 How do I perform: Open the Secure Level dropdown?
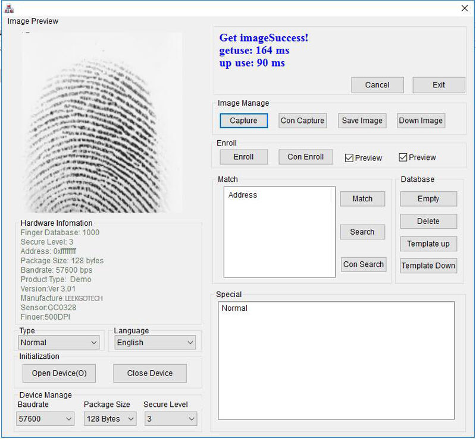(171, 419)
